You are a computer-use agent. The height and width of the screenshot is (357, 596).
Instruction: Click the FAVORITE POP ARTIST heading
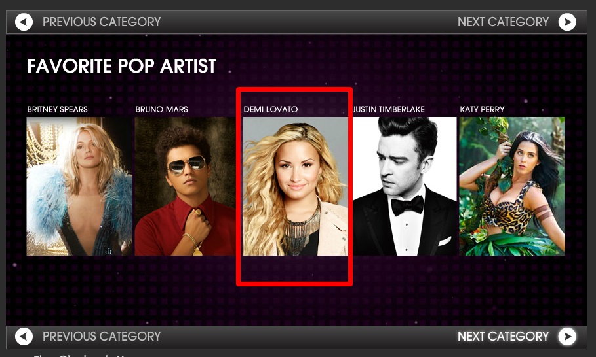[122, 66]
